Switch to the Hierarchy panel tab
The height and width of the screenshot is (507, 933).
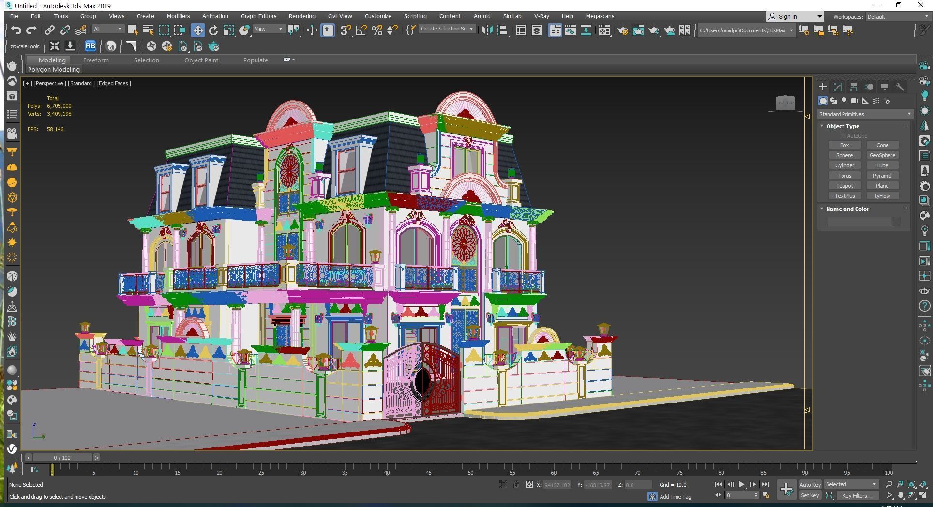(x=853, y=87)
